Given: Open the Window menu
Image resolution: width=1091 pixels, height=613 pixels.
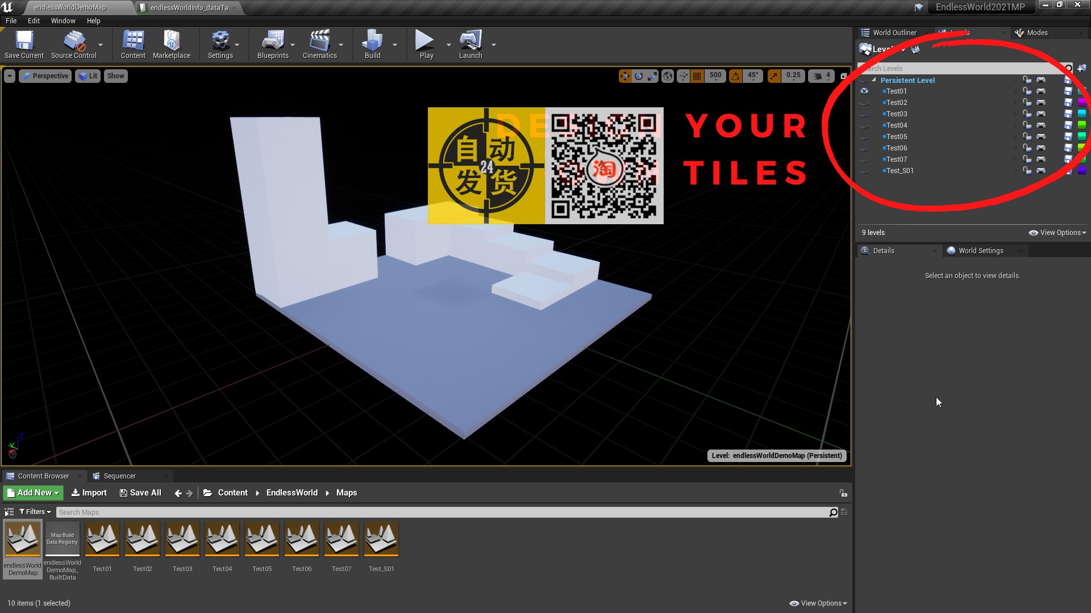Looking at the screenshot, I should (62, 20).
